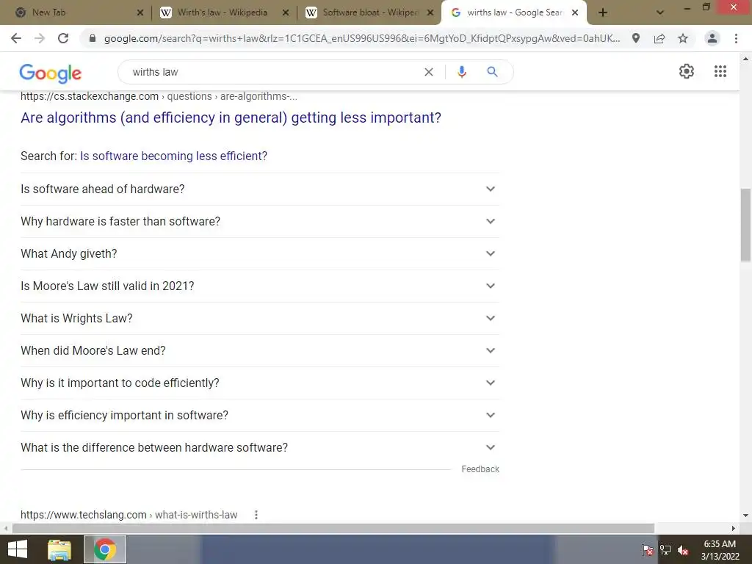Click the browser forward arrow
The width and height of the screenshot is (752, 564).
pyautogui.click(x=40, y=38)
